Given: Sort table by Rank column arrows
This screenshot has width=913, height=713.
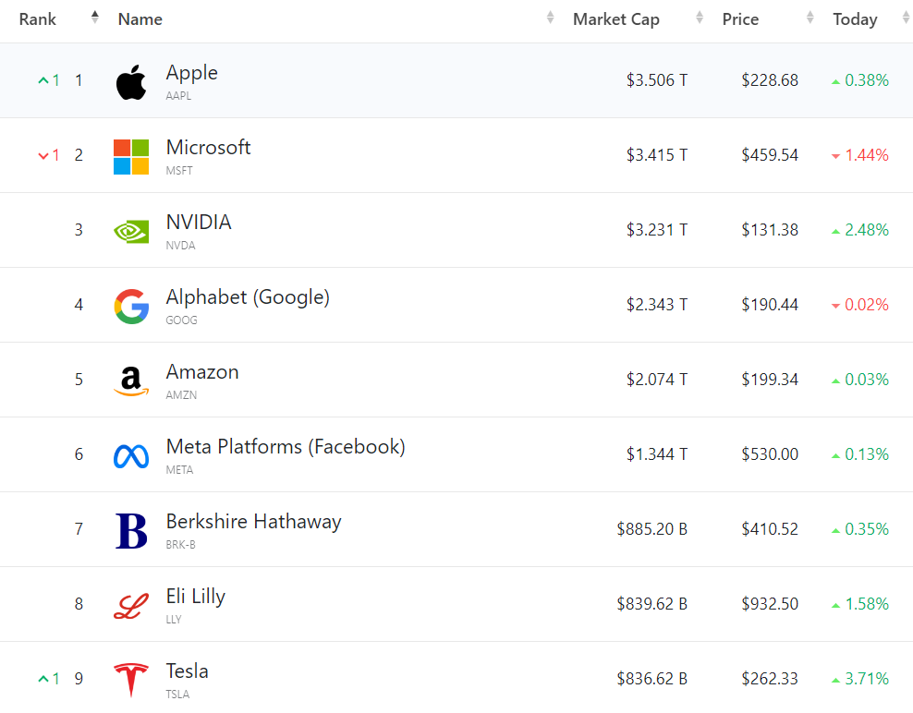Looking at the screenshot, I should click(94, 18).
